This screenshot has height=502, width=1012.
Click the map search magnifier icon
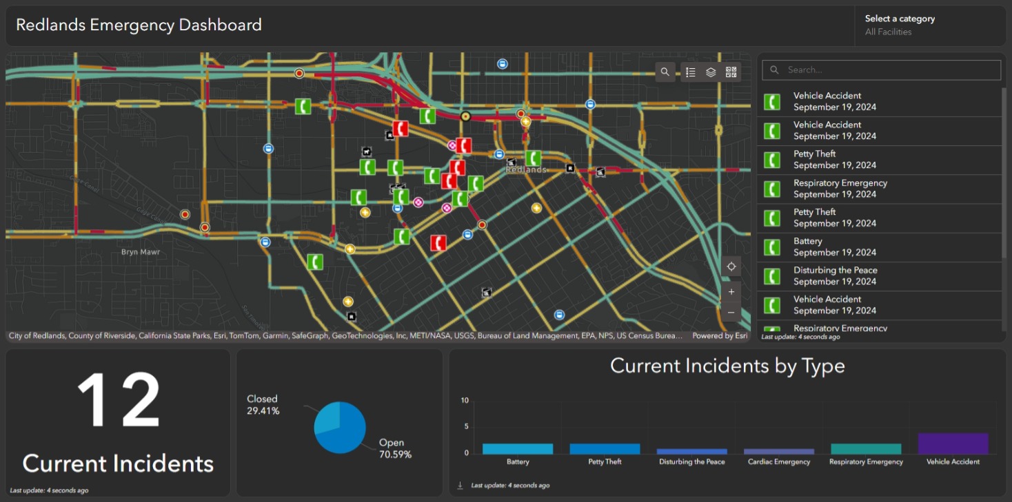(x=665, y=72)
